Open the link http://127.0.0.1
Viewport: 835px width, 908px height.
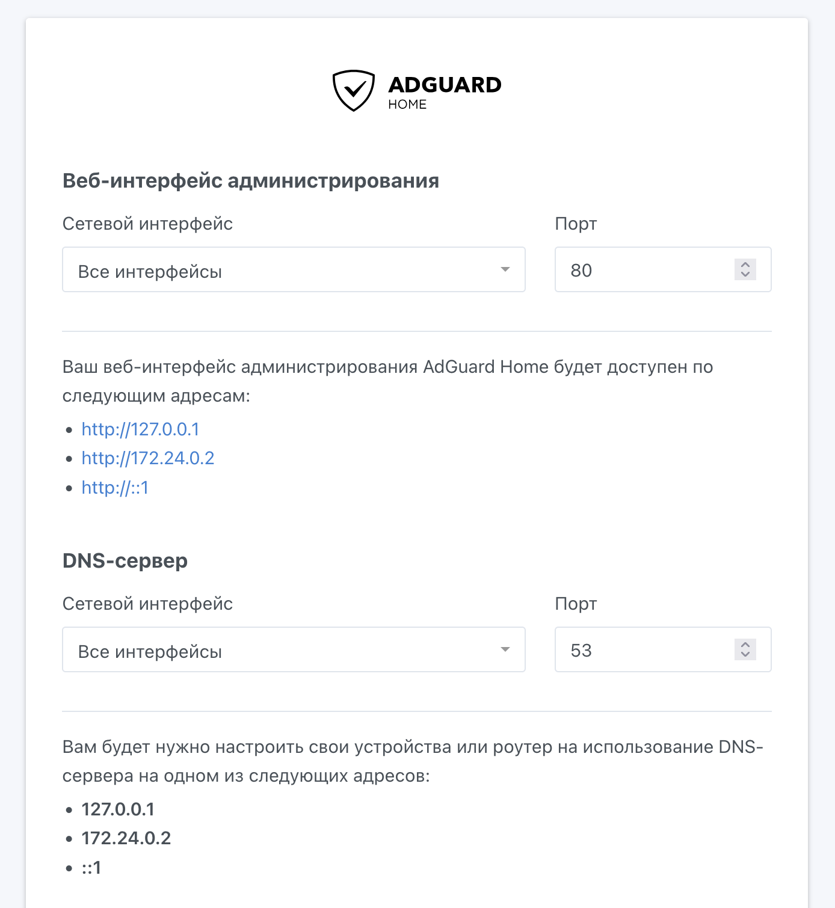(x=141, y=429)
